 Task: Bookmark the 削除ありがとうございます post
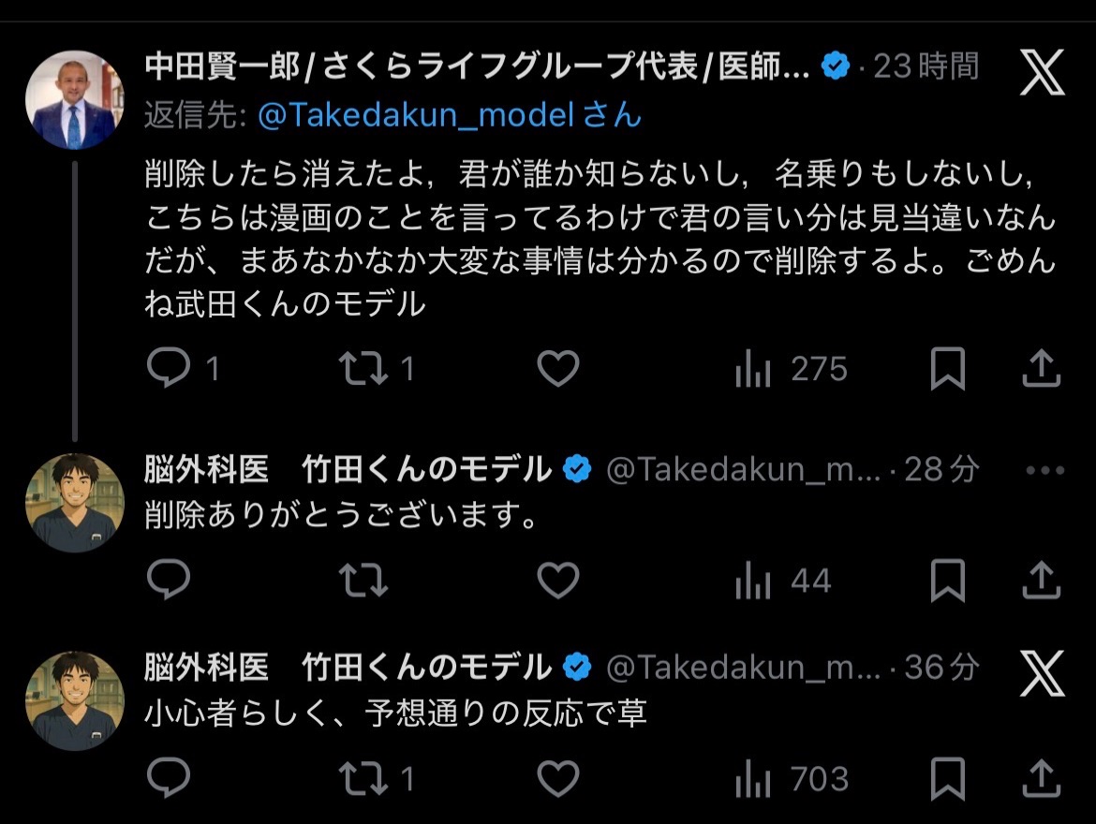[947, 581]
